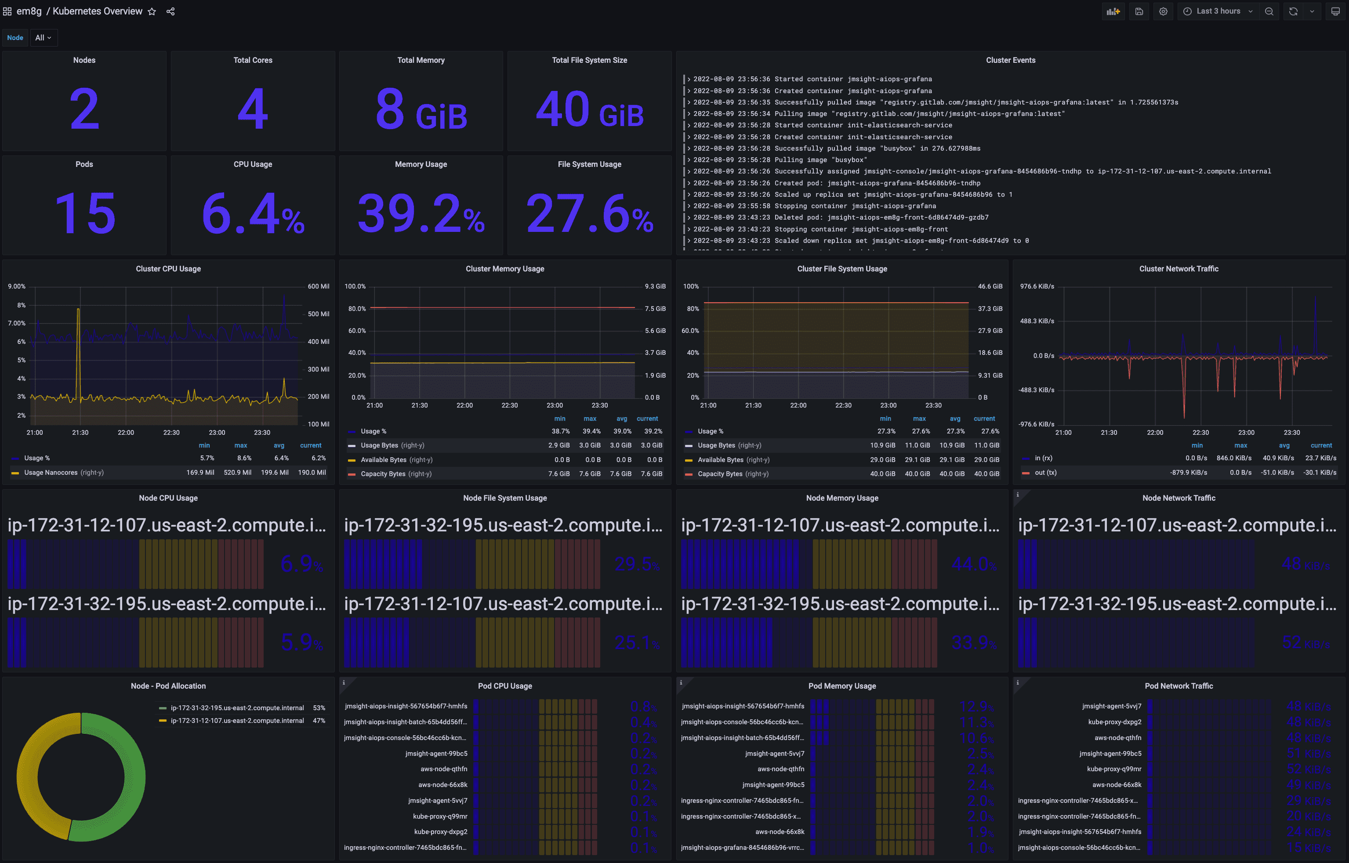
Task: Click Available Bytes yellow swatch in File System legend
Action: coord(689,460)
